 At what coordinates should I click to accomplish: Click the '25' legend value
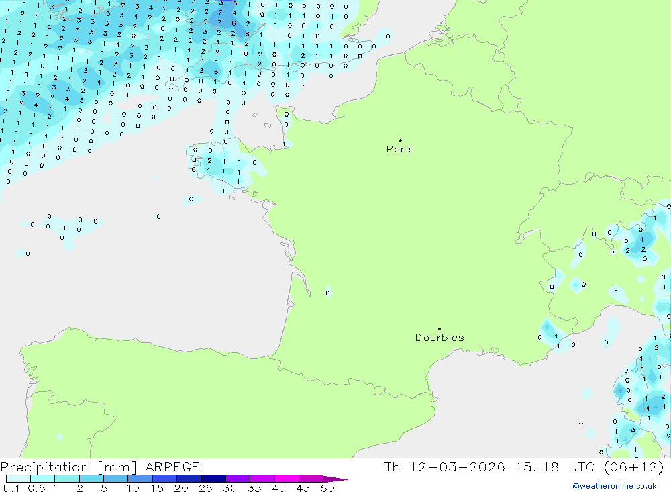(x=206, y=488)
